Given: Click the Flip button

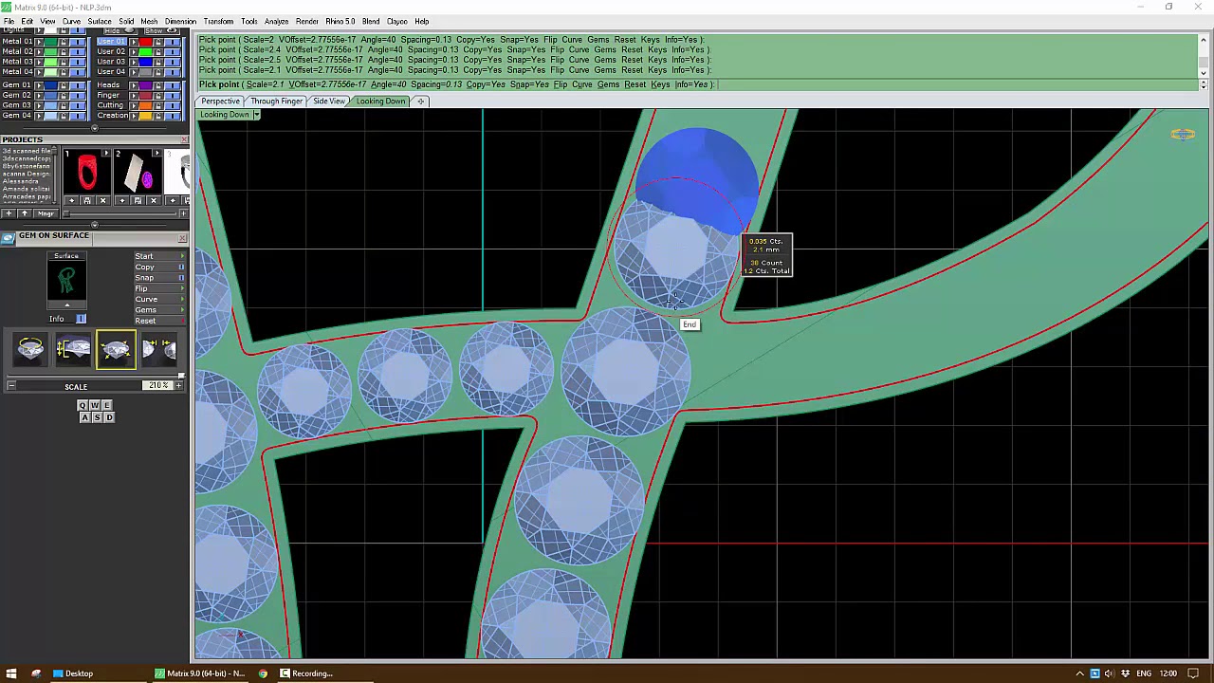Looking at the screenshot, I should coord(158,288).
